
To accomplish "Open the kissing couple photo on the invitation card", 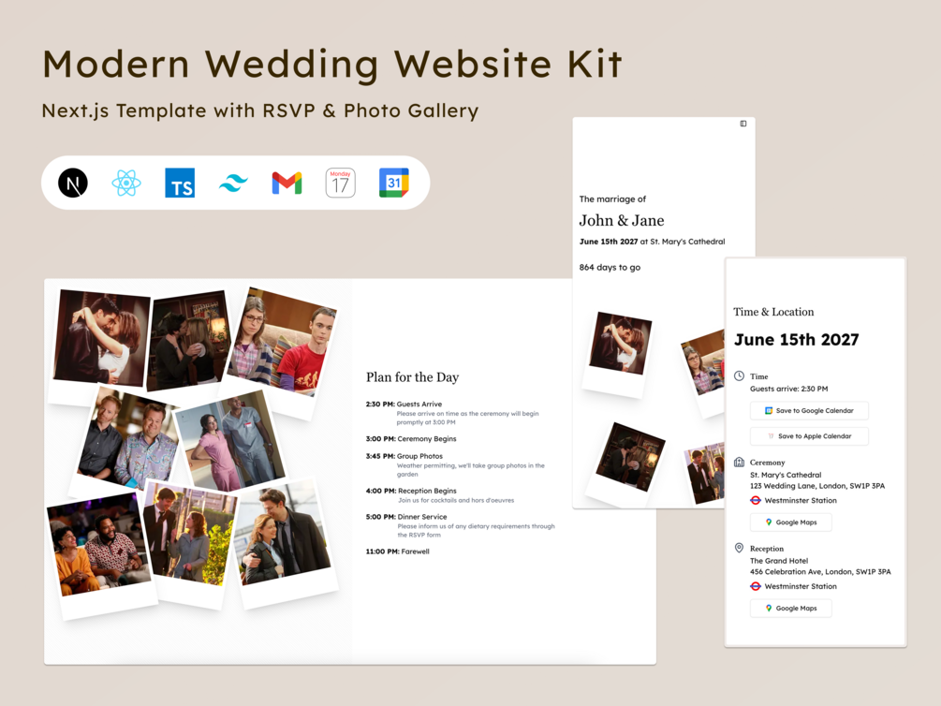I will point(620,344).
